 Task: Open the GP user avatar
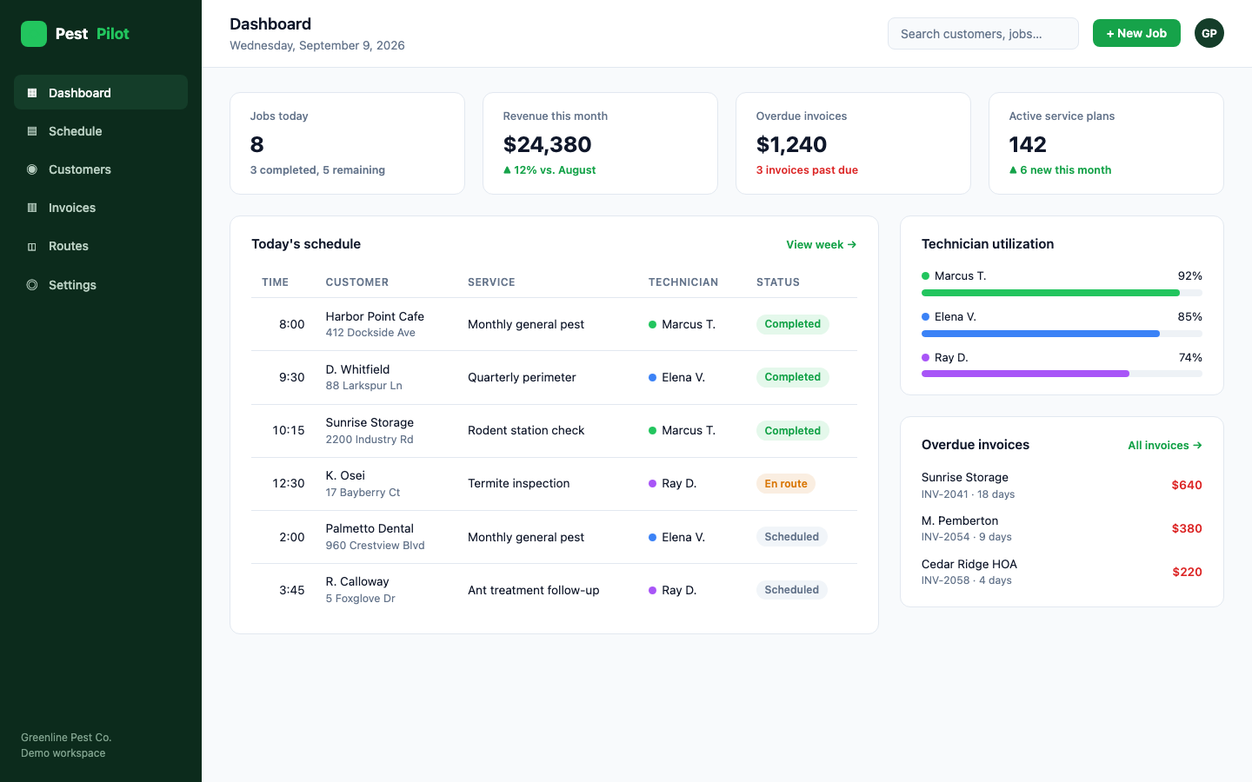pyautogui.click(x=1209, y=33)
